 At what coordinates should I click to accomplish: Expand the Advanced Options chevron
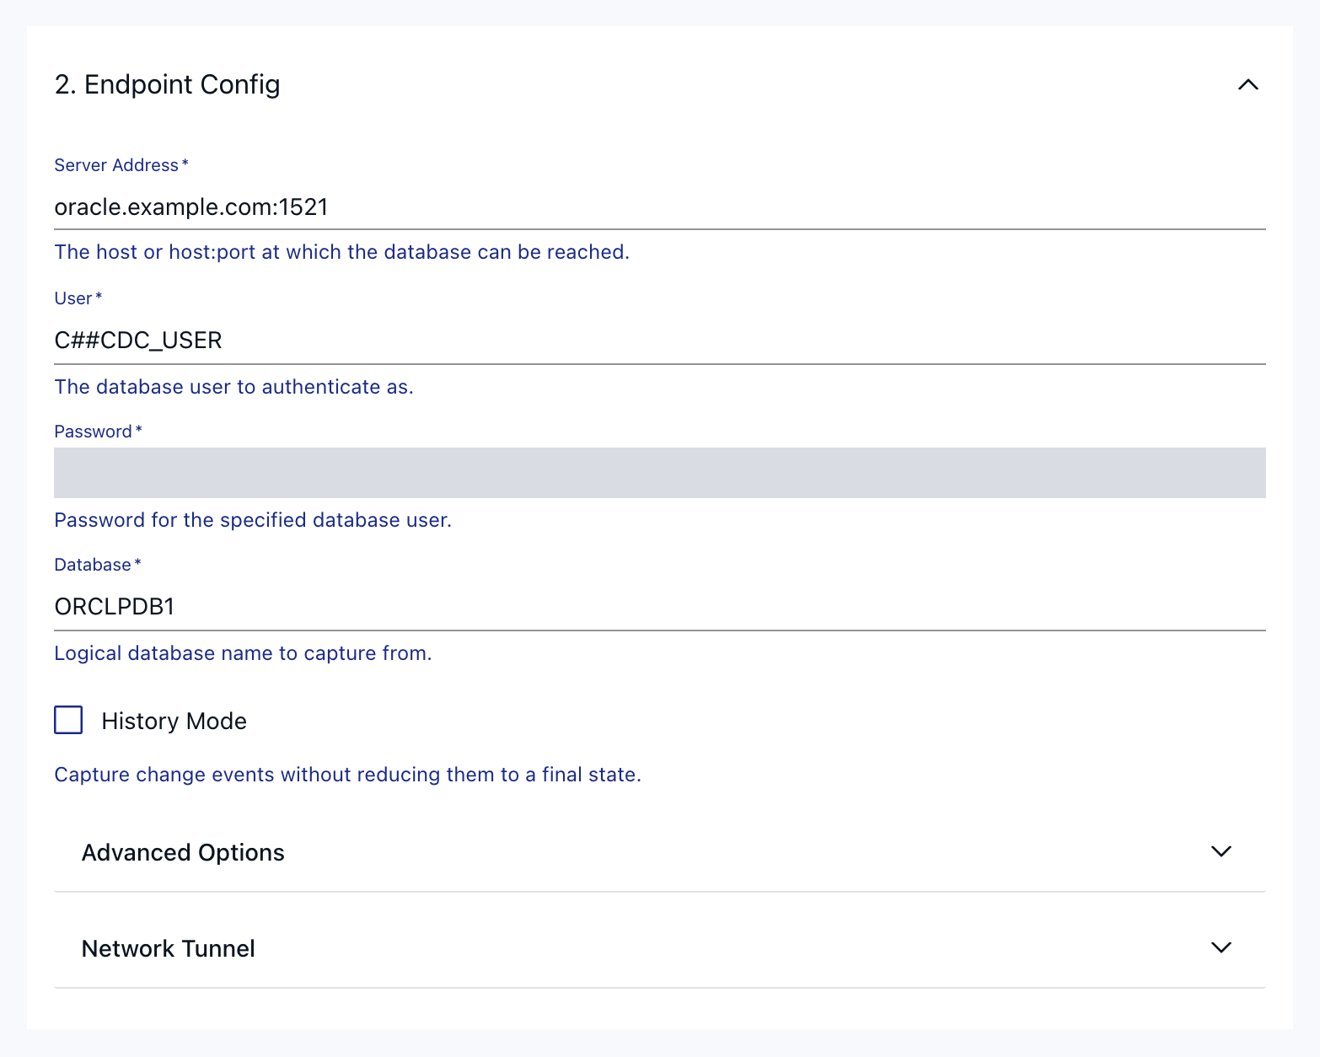coord(1221,851)
